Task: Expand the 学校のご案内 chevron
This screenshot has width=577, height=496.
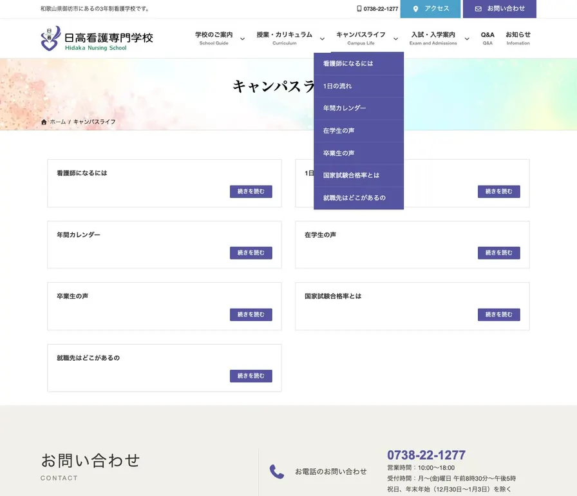Action: click(x=243, y=39)
